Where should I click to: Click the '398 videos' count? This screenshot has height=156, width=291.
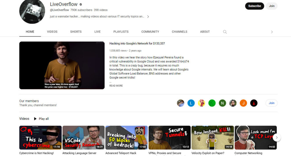coord(101,10)
